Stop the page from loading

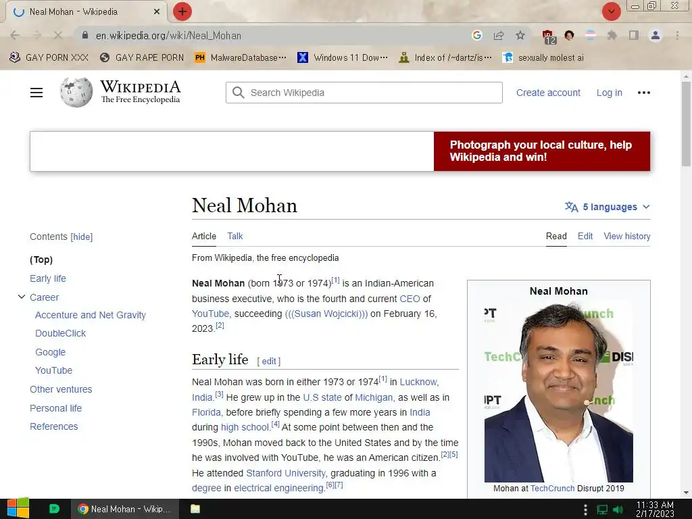(x=58, y=35)
